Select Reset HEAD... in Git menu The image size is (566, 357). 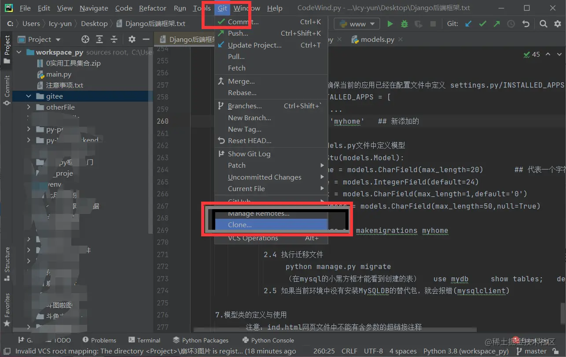tap(271, 140)
